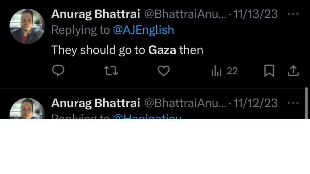310x174 pixels.
Task: Open the tweet text "They should go to Gaza then"
Action: pyautogui.click(x=127, y=50)
